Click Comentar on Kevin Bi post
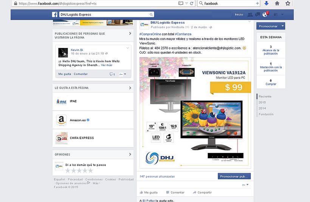 click(x=81, y=74)
